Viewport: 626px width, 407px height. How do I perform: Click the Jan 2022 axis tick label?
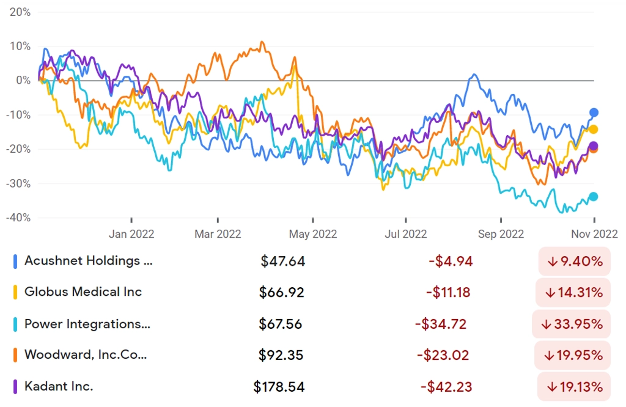click(131, 234)
